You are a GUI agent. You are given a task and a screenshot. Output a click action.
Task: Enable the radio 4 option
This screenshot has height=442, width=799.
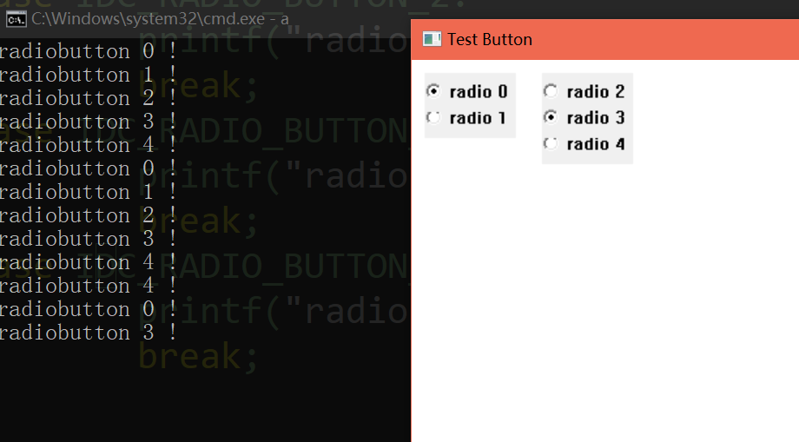[551, 143]
